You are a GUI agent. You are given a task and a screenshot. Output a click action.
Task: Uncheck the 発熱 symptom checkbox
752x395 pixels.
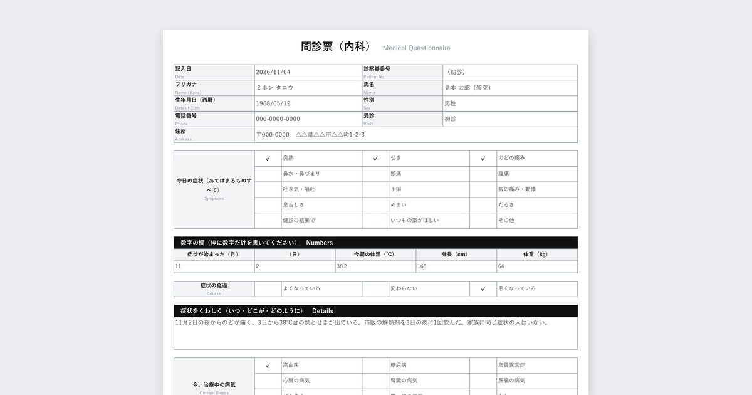pos(268,159)
